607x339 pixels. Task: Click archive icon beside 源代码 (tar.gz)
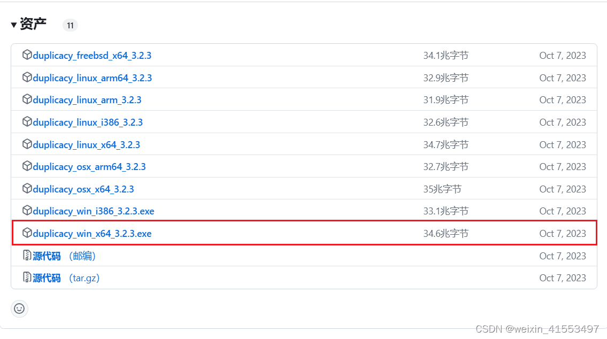coord(27,278)
